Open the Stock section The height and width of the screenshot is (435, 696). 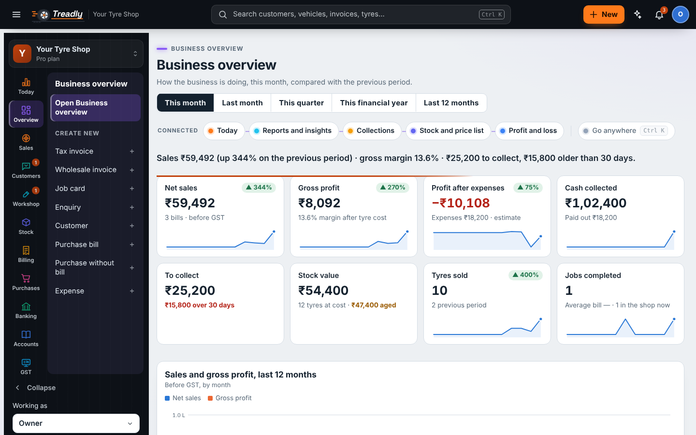coord(26,226)
